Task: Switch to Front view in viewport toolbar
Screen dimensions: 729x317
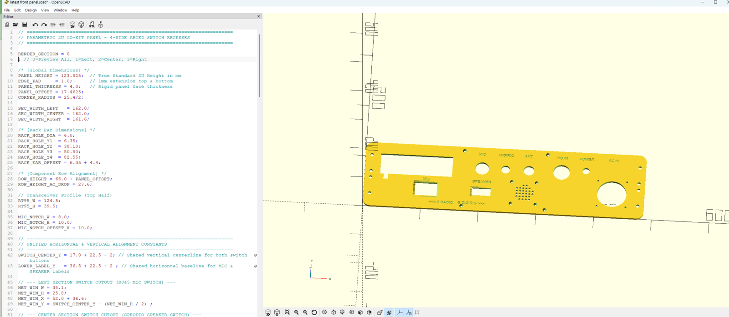Action: coord(360,312)
